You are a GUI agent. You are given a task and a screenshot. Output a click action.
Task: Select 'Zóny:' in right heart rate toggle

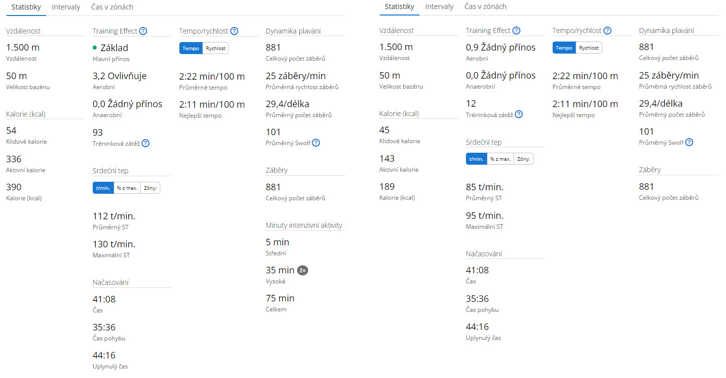point(524,159)
